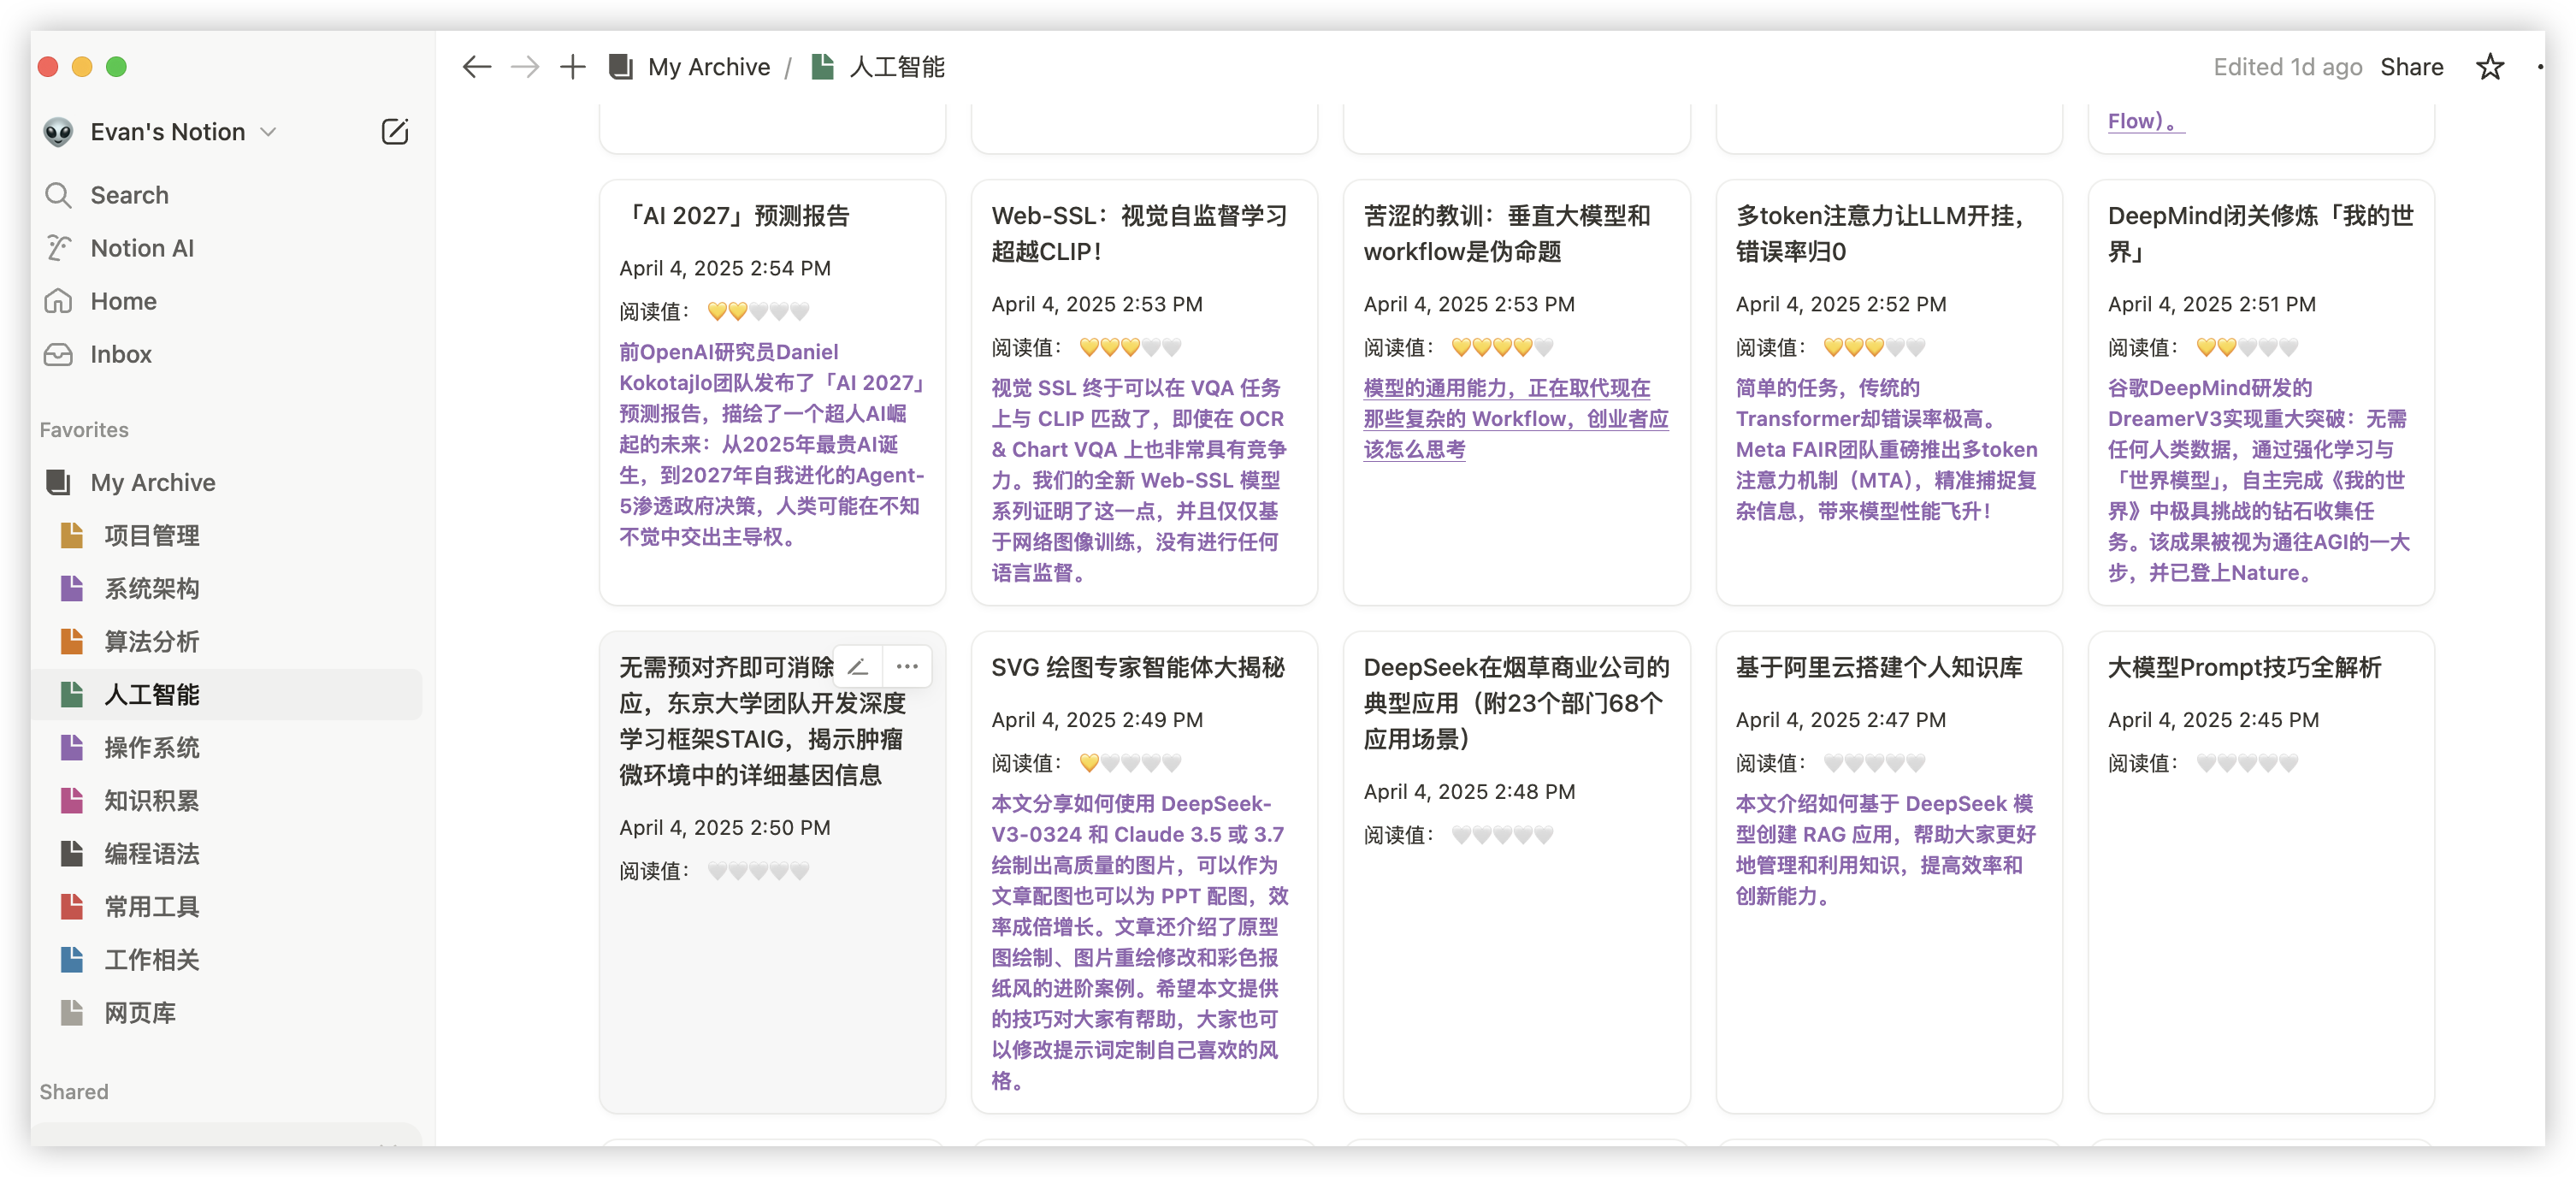2576x1177 pixels.
Task: Click the plus new tab icon
Action: tap(572, 67)
